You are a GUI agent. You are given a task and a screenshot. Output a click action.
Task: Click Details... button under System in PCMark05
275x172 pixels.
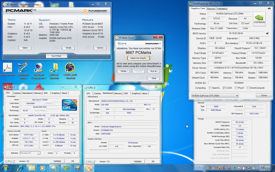point(69,48)
